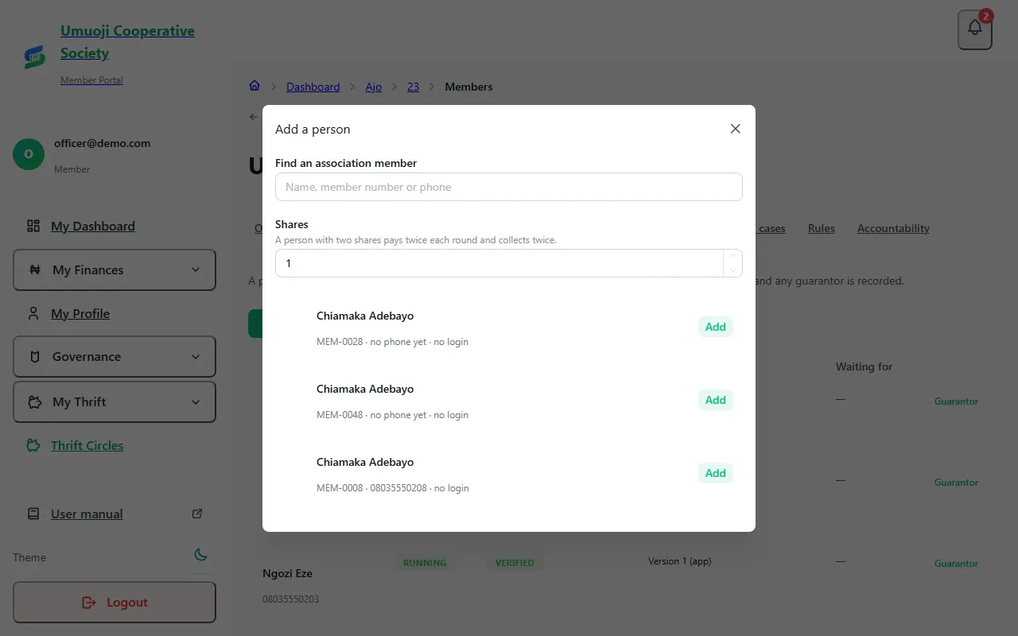The image size is (1018, 636).
Task: Click the "VERIFIED" status badge
Action: pyautogui.click(x=515, y=563)
